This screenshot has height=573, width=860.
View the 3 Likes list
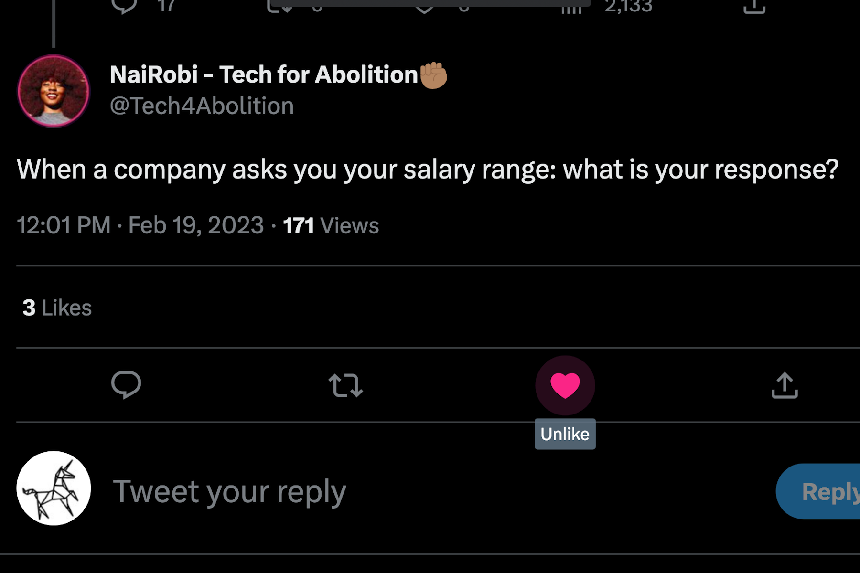(57, 308)
